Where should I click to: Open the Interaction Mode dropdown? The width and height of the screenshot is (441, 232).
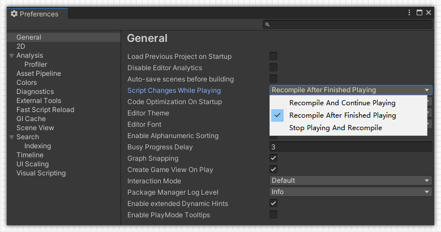click(x=350, y=181)
